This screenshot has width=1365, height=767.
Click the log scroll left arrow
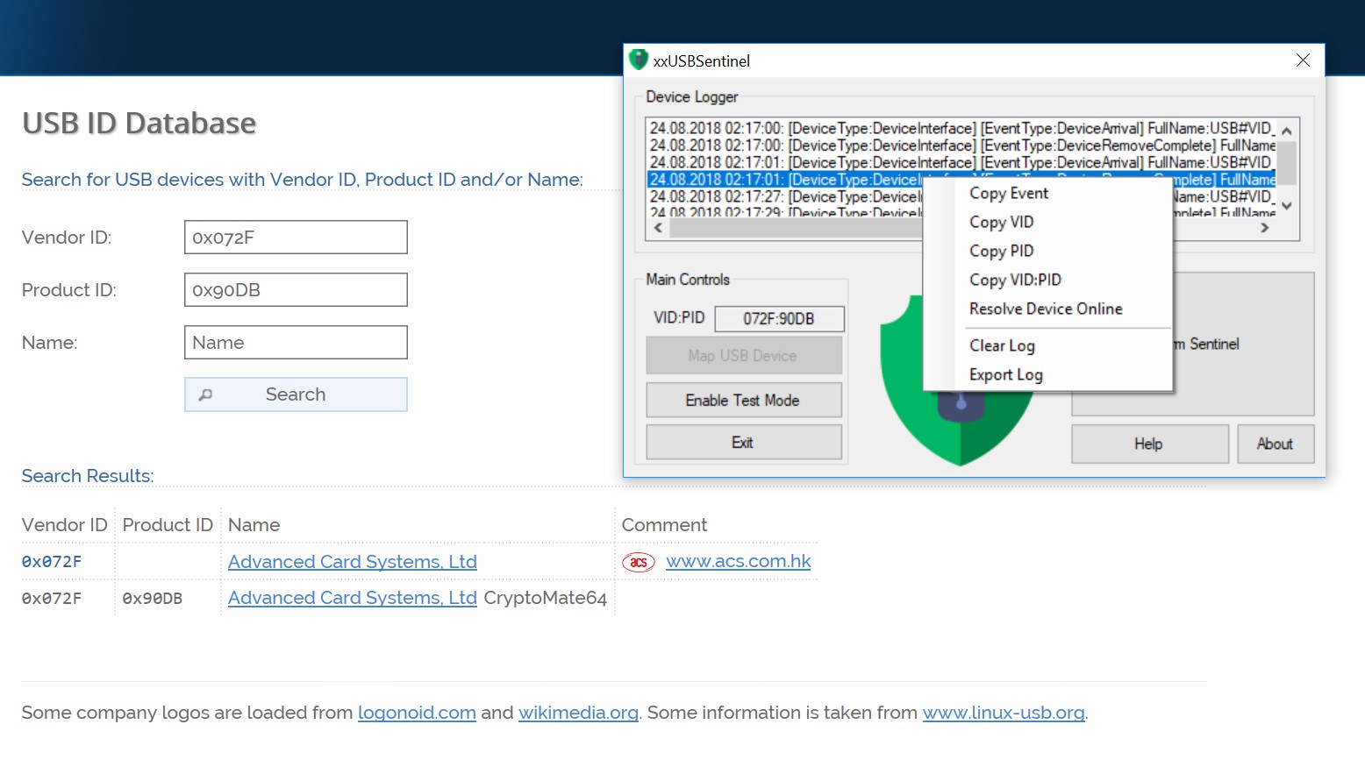point(659,228)
